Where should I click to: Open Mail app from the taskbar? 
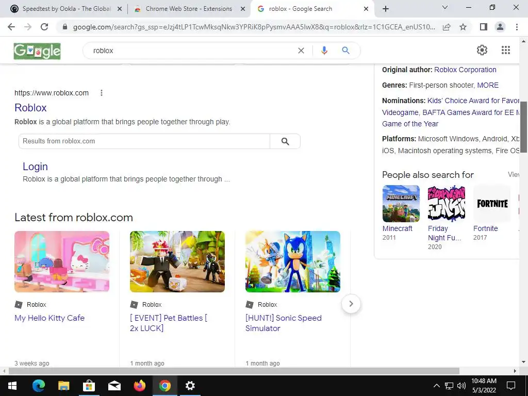(114, 386)
